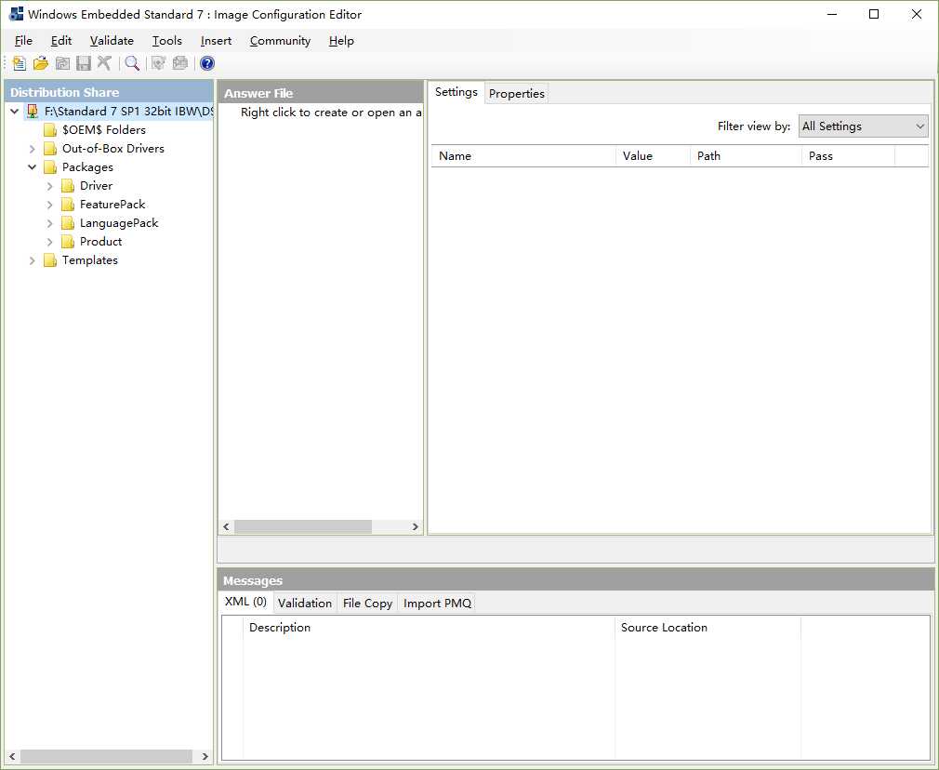The height and width of the screenshot is (770, 939).
Task: Open Help with the blue question icon
Action: 207,63
